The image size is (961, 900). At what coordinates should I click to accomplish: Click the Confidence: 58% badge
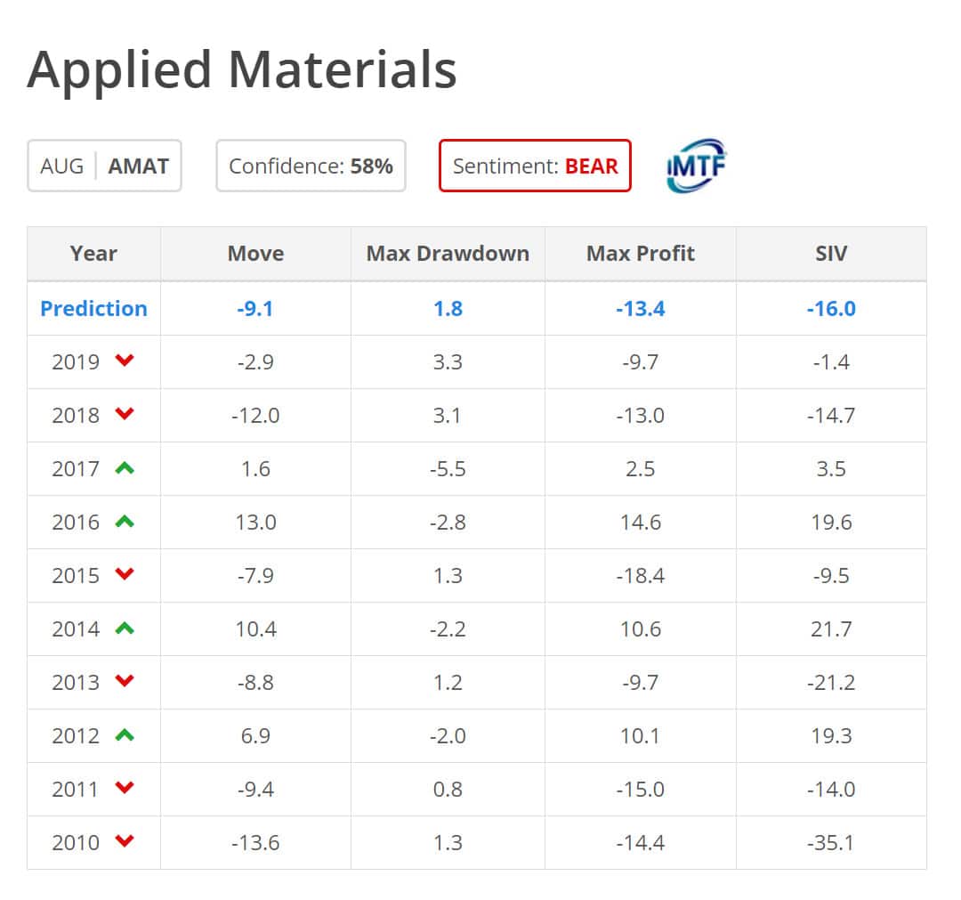[311, 166]
